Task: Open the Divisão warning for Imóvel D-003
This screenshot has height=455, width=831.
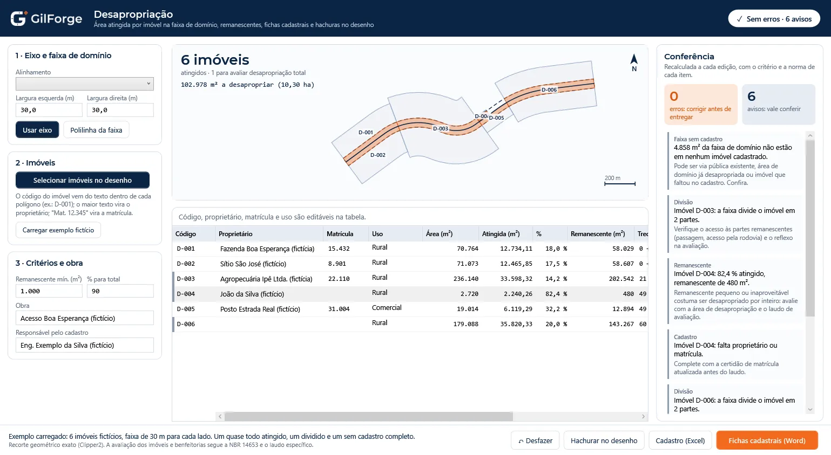Action: 734,224
